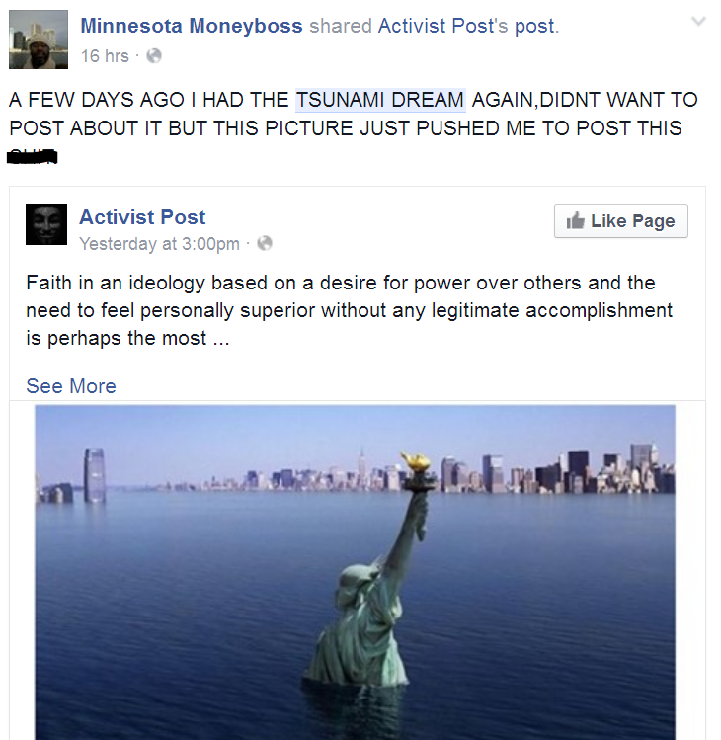This screenshot has width=721, height=740.
Task: Open the flooded Statue of Liberty image
Action: 355,572
